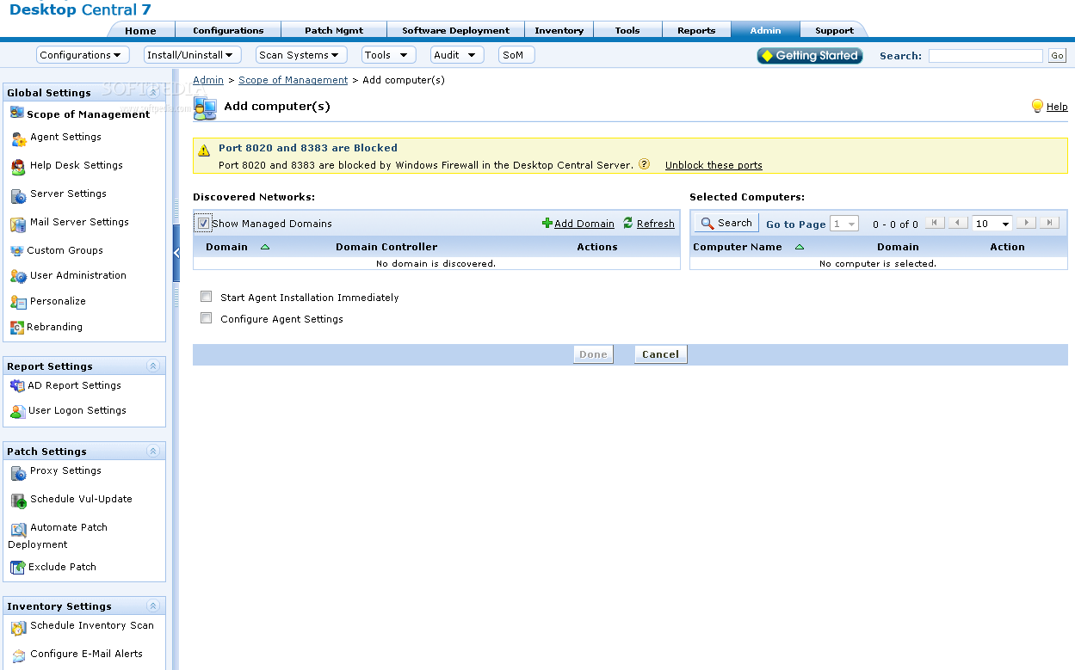Open the Support tab
The height and width of the screenshot is (670, 1075).
point(834,30)
